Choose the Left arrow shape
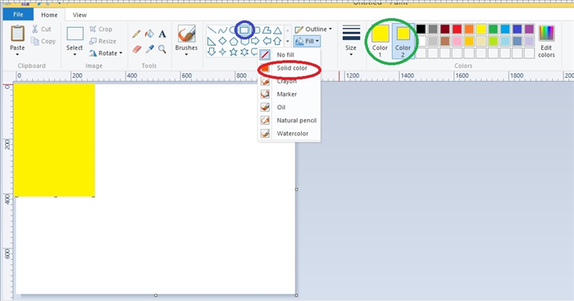The width and height of the screenshot is (574, 301). click(266, 41)
